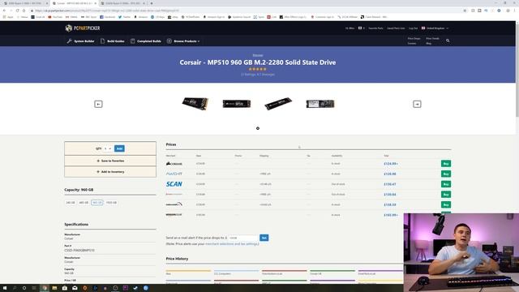The image size is (519, 292).
Task: Open the United Kingdom region dropdown
Action: point(435,28)
